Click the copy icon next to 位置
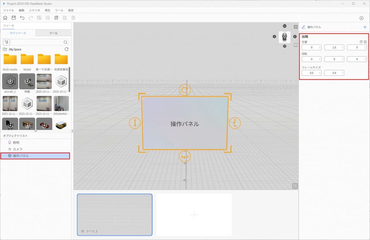Image resolution: width=370 pixels, height=240 pixels. [361, 42]
